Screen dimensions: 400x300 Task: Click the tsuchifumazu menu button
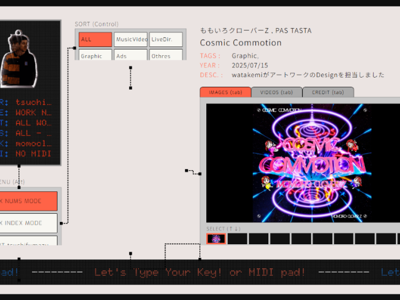pos(28,241)
